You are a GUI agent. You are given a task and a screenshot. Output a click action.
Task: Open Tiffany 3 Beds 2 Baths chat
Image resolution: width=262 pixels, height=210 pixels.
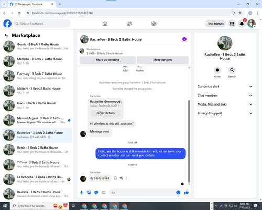[37, 164]
